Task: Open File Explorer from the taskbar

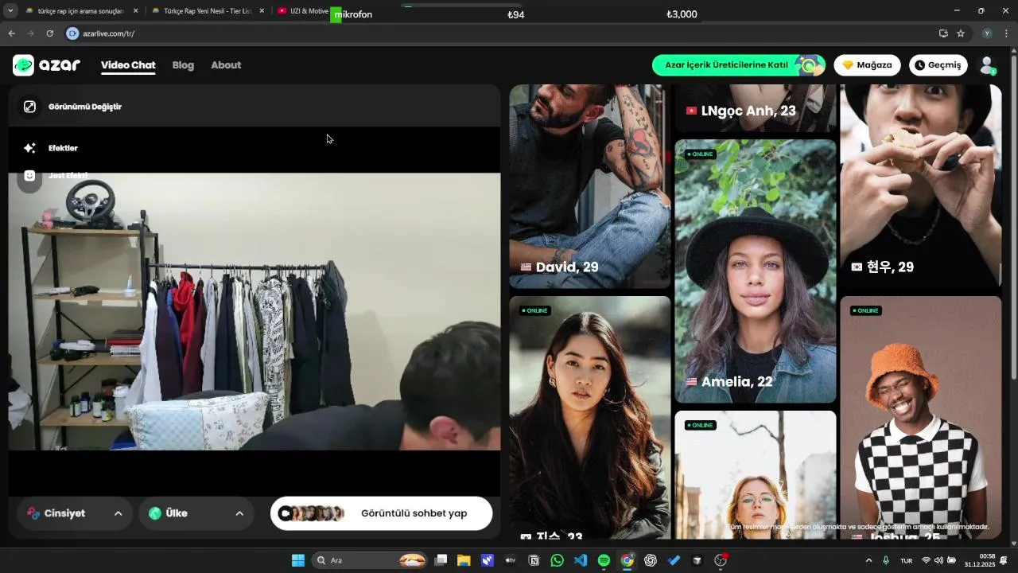Action: coord(464,560)
